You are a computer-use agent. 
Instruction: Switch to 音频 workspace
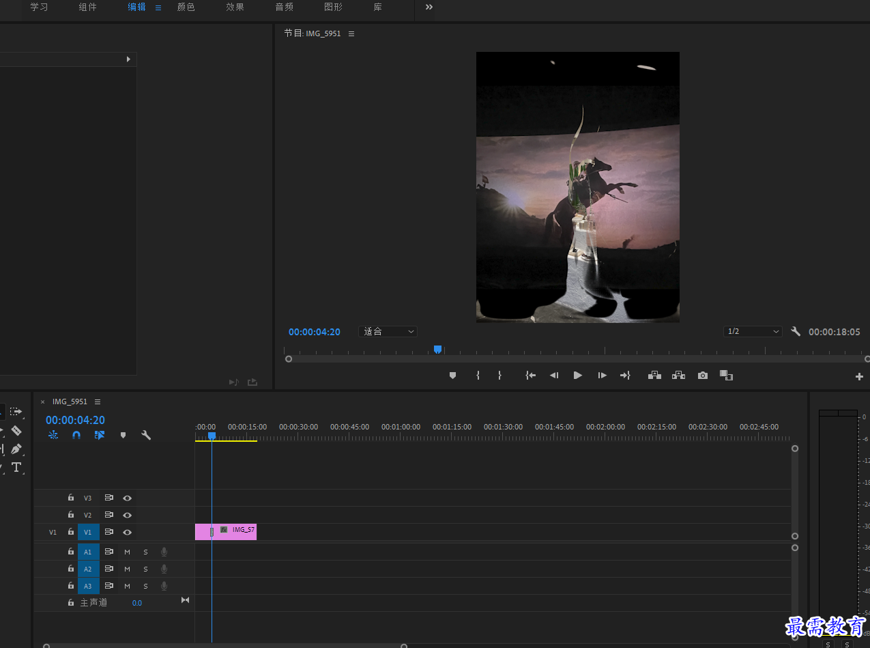[284, 7]
